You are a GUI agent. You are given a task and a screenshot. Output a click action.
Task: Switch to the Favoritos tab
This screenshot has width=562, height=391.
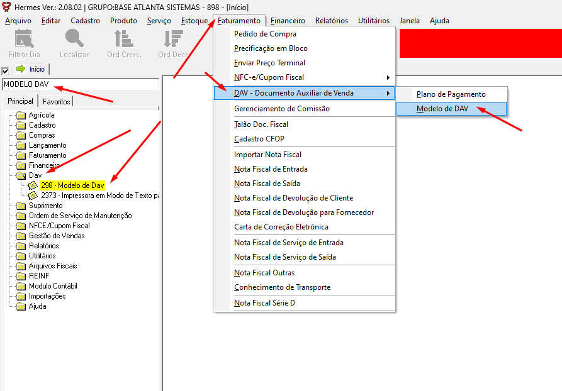tap(56, 102)
